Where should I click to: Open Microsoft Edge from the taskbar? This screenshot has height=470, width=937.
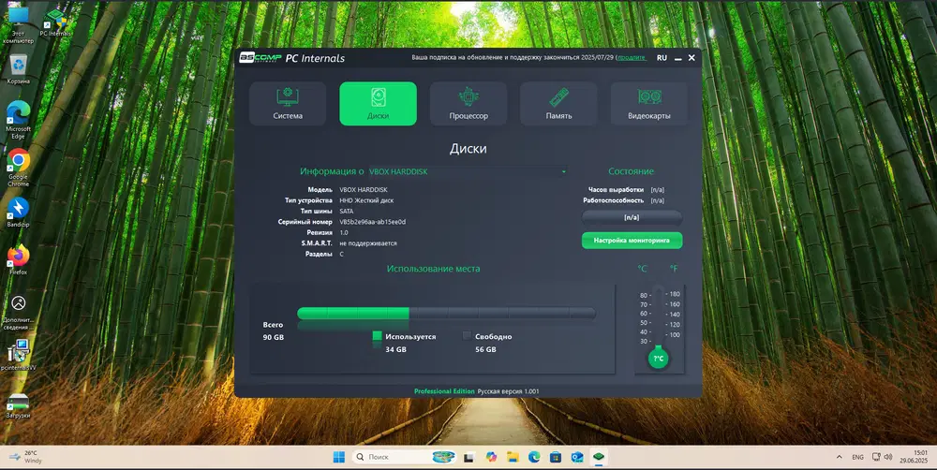click(534, 457)
